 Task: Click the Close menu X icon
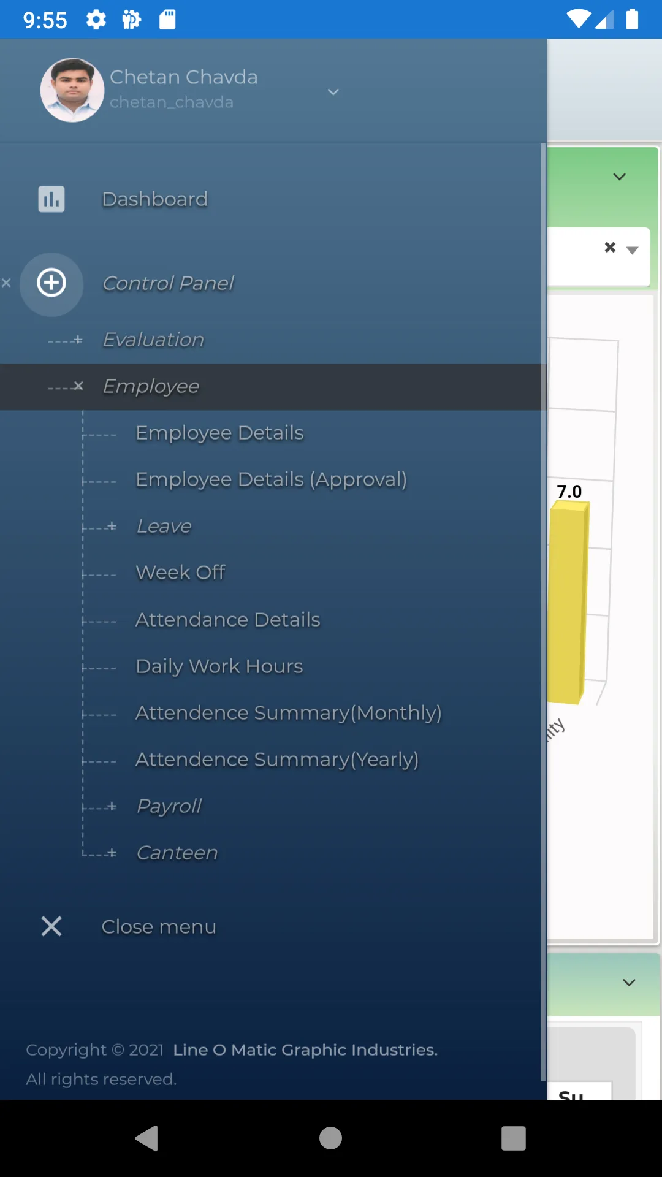pyautogui.click(x=51, y=926)
